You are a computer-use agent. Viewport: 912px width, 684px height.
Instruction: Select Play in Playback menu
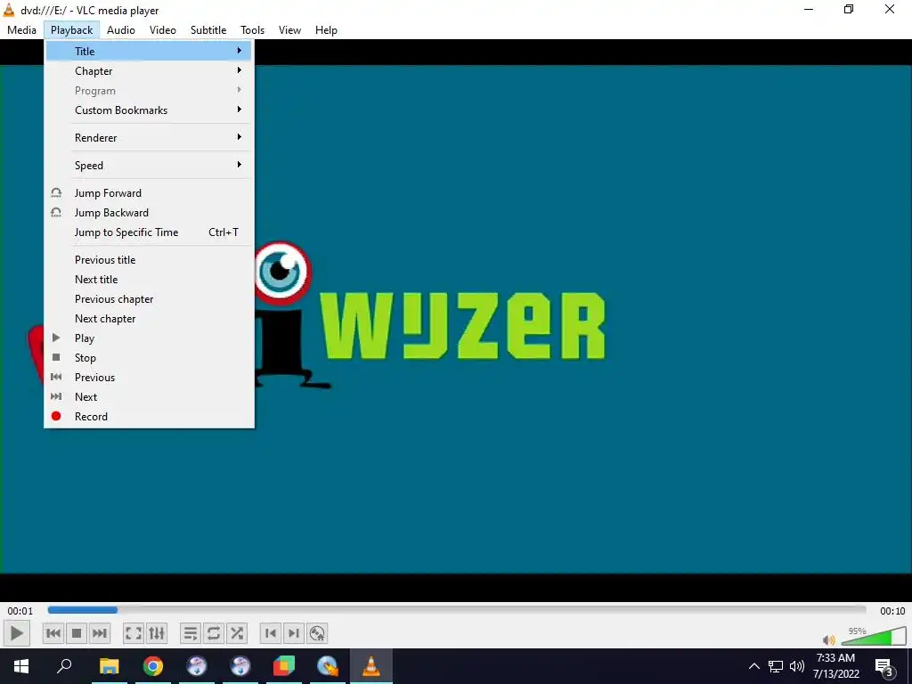(149, 338)
